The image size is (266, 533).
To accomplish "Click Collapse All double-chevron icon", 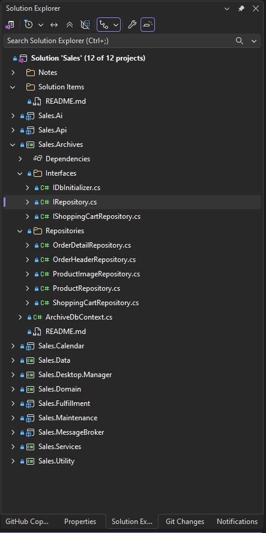I will (x=70, y=25).
